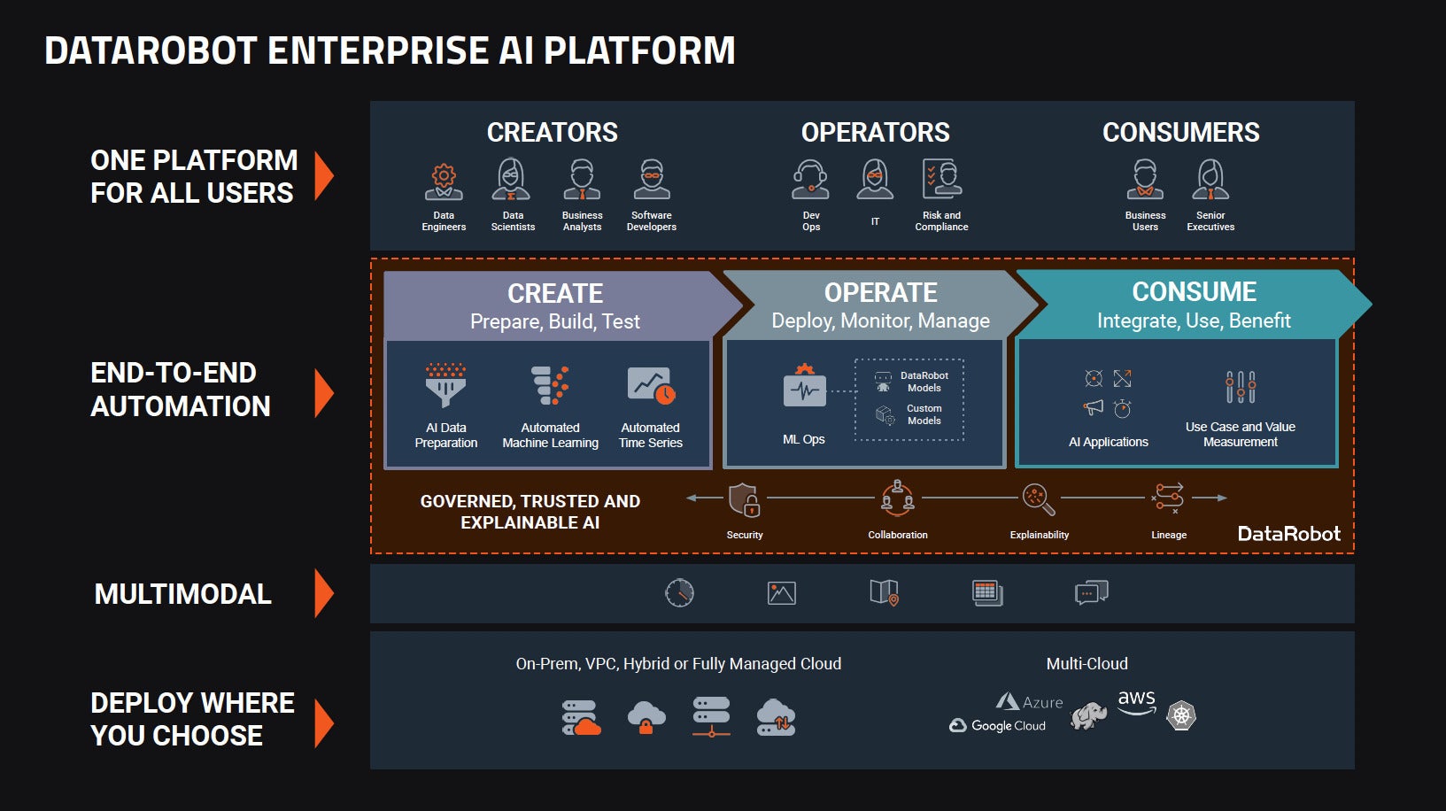Select the Data Scientists persona icon
The image size is (1446, 811).
(512, 180)
